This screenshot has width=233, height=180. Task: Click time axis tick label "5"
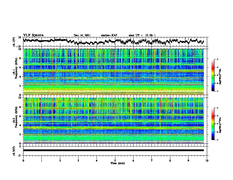coord(115,161)
